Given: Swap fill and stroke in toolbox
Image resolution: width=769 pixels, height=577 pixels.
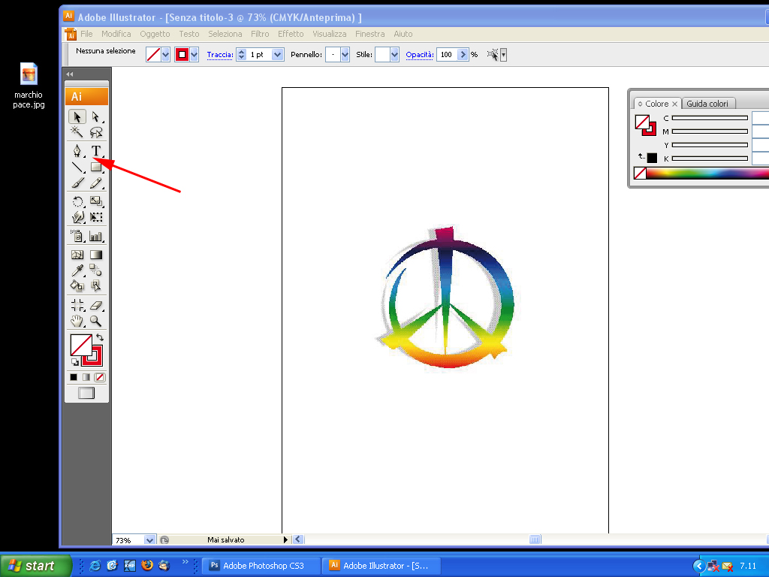Looking at the screenshot, I should click(x=100, y=337).
